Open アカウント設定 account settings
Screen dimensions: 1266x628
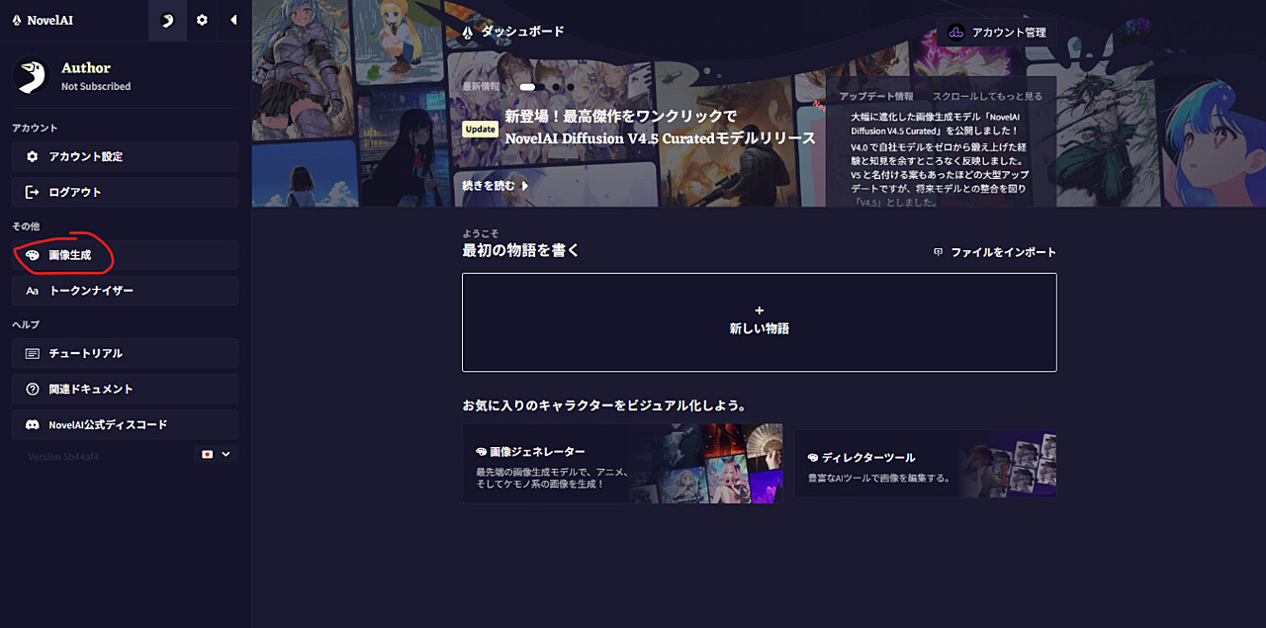(x=126, y=156)
